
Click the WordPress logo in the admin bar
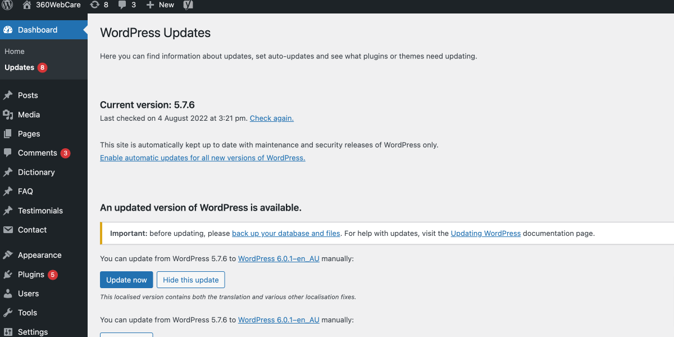tap(6, 6)
